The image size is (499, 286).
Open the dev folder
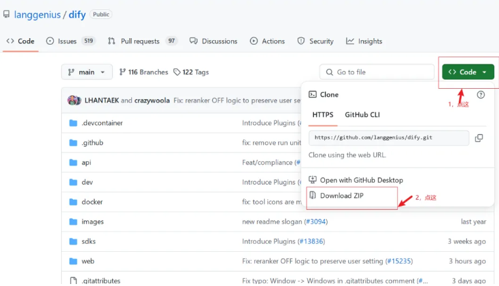pyautogui.click(x=87, y=182)
